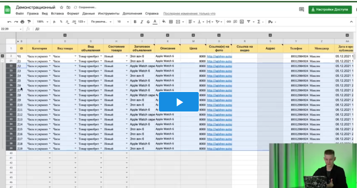Open the Состояние товара dropdown in row 25
This screenshot has width=357, height=188.
126,81
